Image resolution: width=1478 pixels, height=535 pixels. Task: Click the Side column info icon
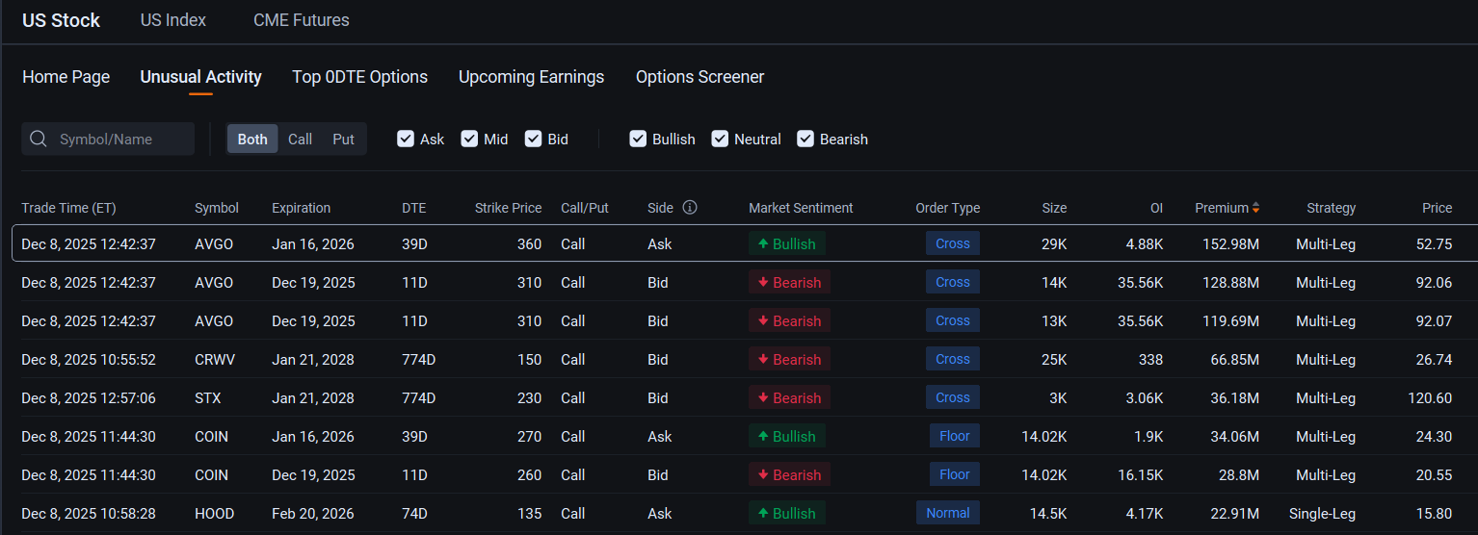(x=690, y=208)
